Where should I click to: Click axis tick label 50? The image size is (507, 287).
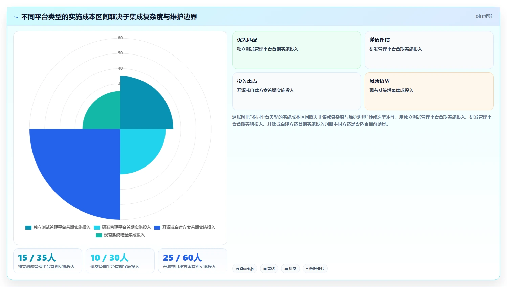pos(120,53)
